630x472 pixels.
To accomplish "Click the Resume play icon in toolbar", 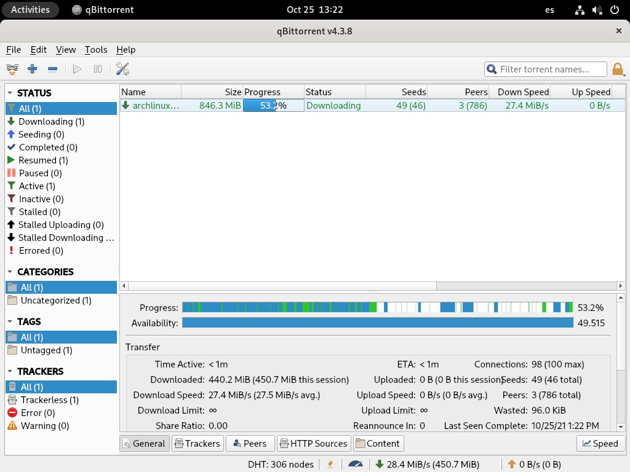I will [77, 69].
